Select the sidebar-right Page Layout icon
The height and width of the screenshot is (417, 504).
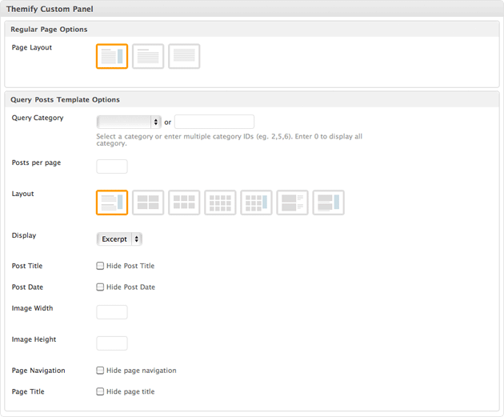112,56
